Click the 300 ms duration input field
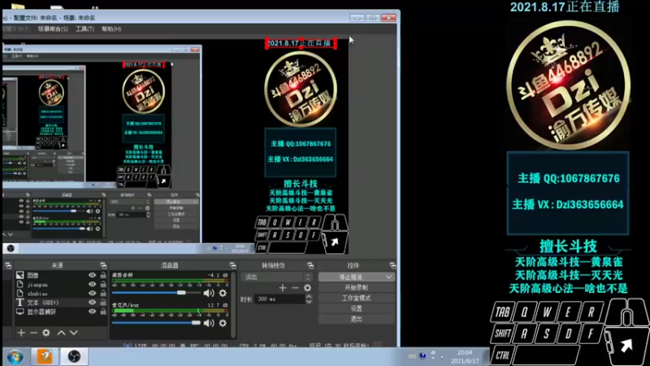The width and height of the screenshot is (650, 366). point(279,298)
